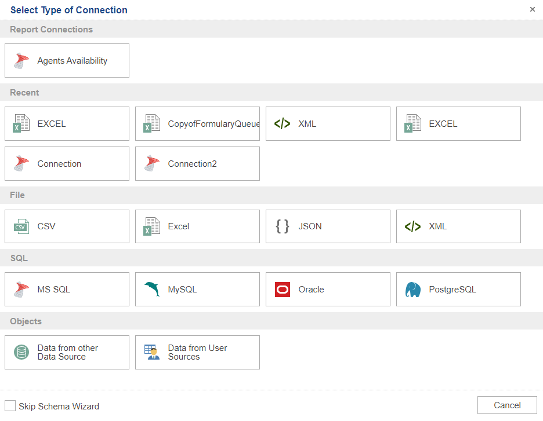Pick the recent XML connection tile
Screen dimensions: 543x421
click(328, 124)
